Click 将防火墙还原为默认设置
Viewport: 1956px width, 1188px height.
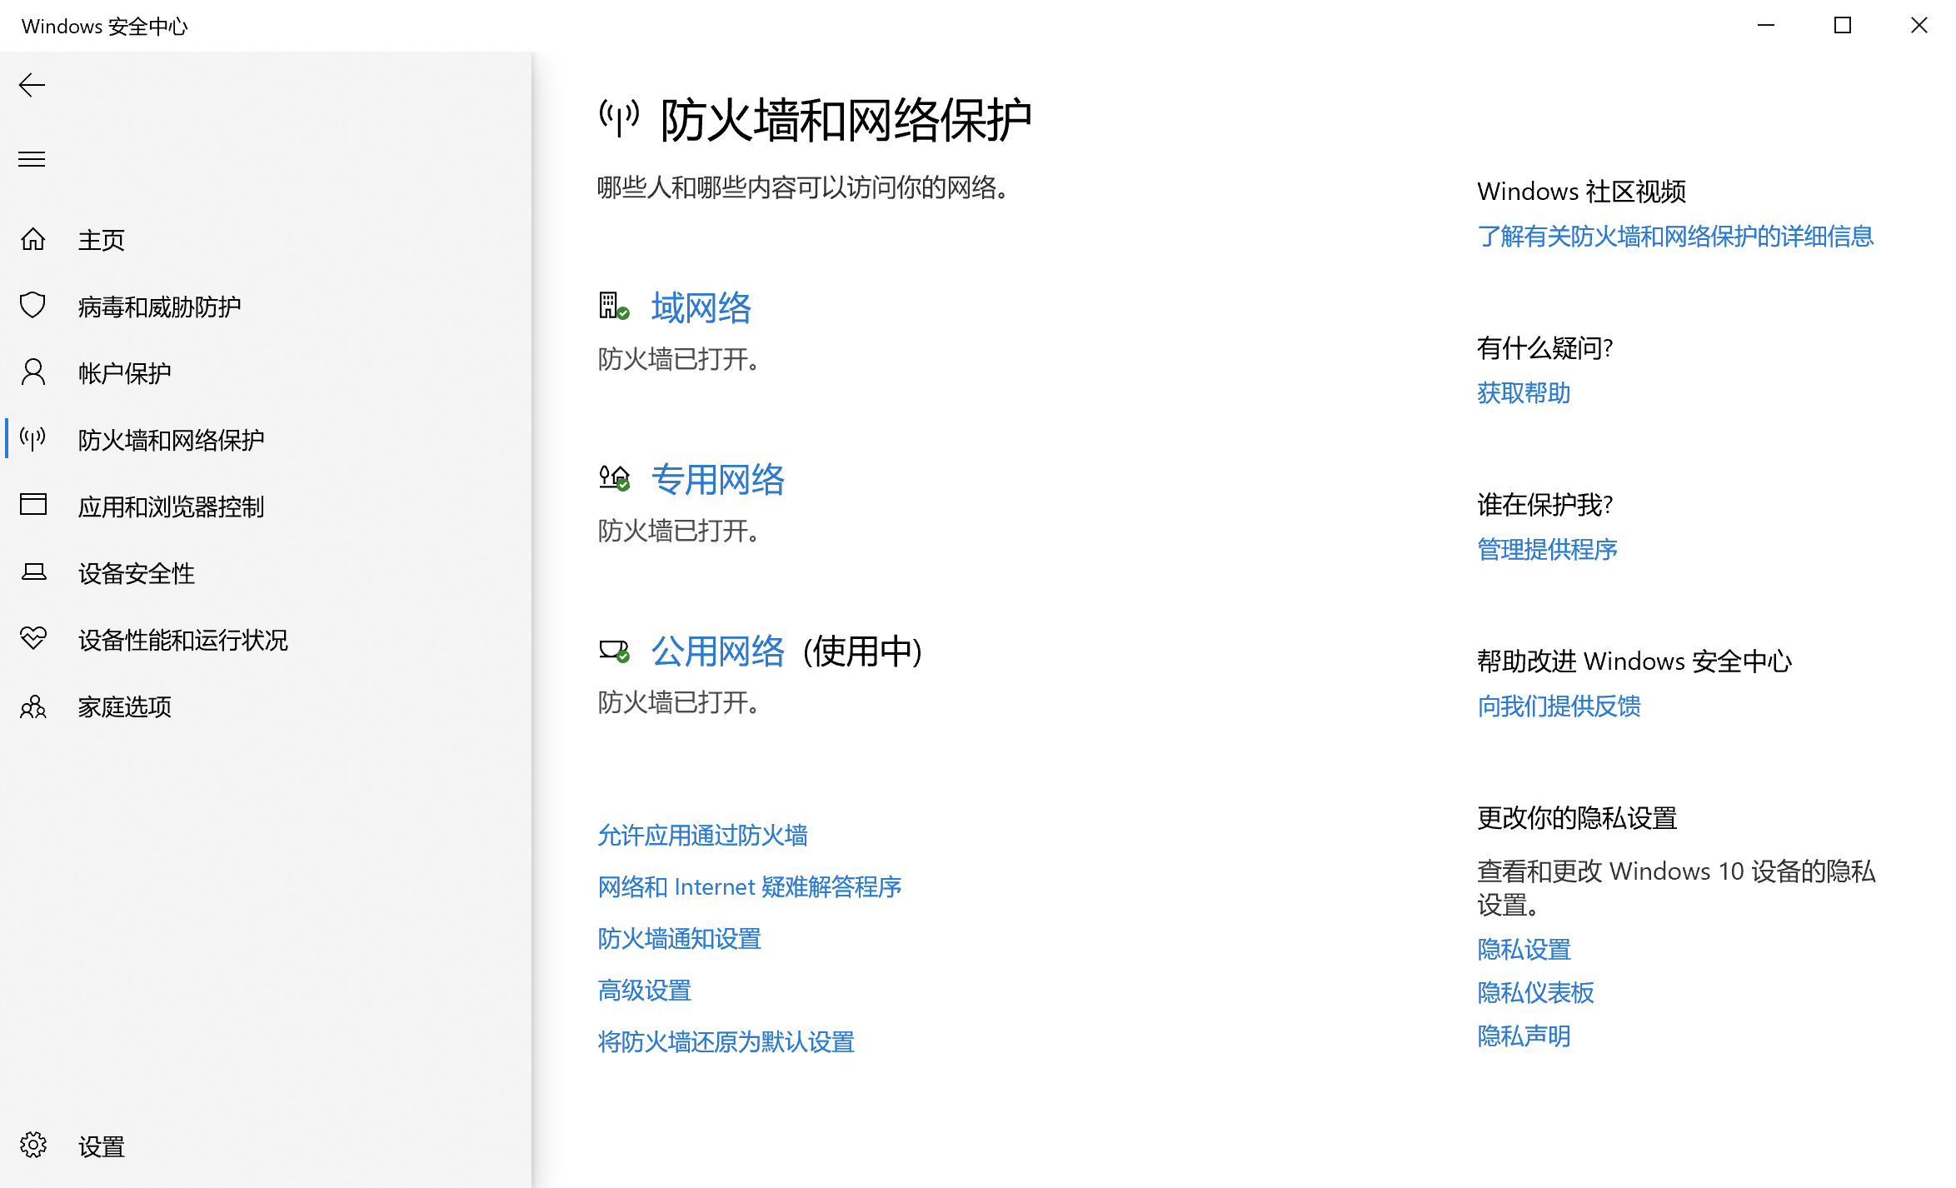(x=726, y=1042)
